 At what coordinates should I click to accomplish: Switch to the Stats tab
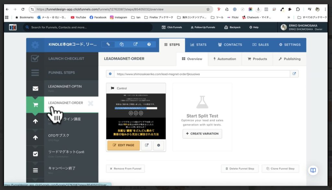(198, 45)
